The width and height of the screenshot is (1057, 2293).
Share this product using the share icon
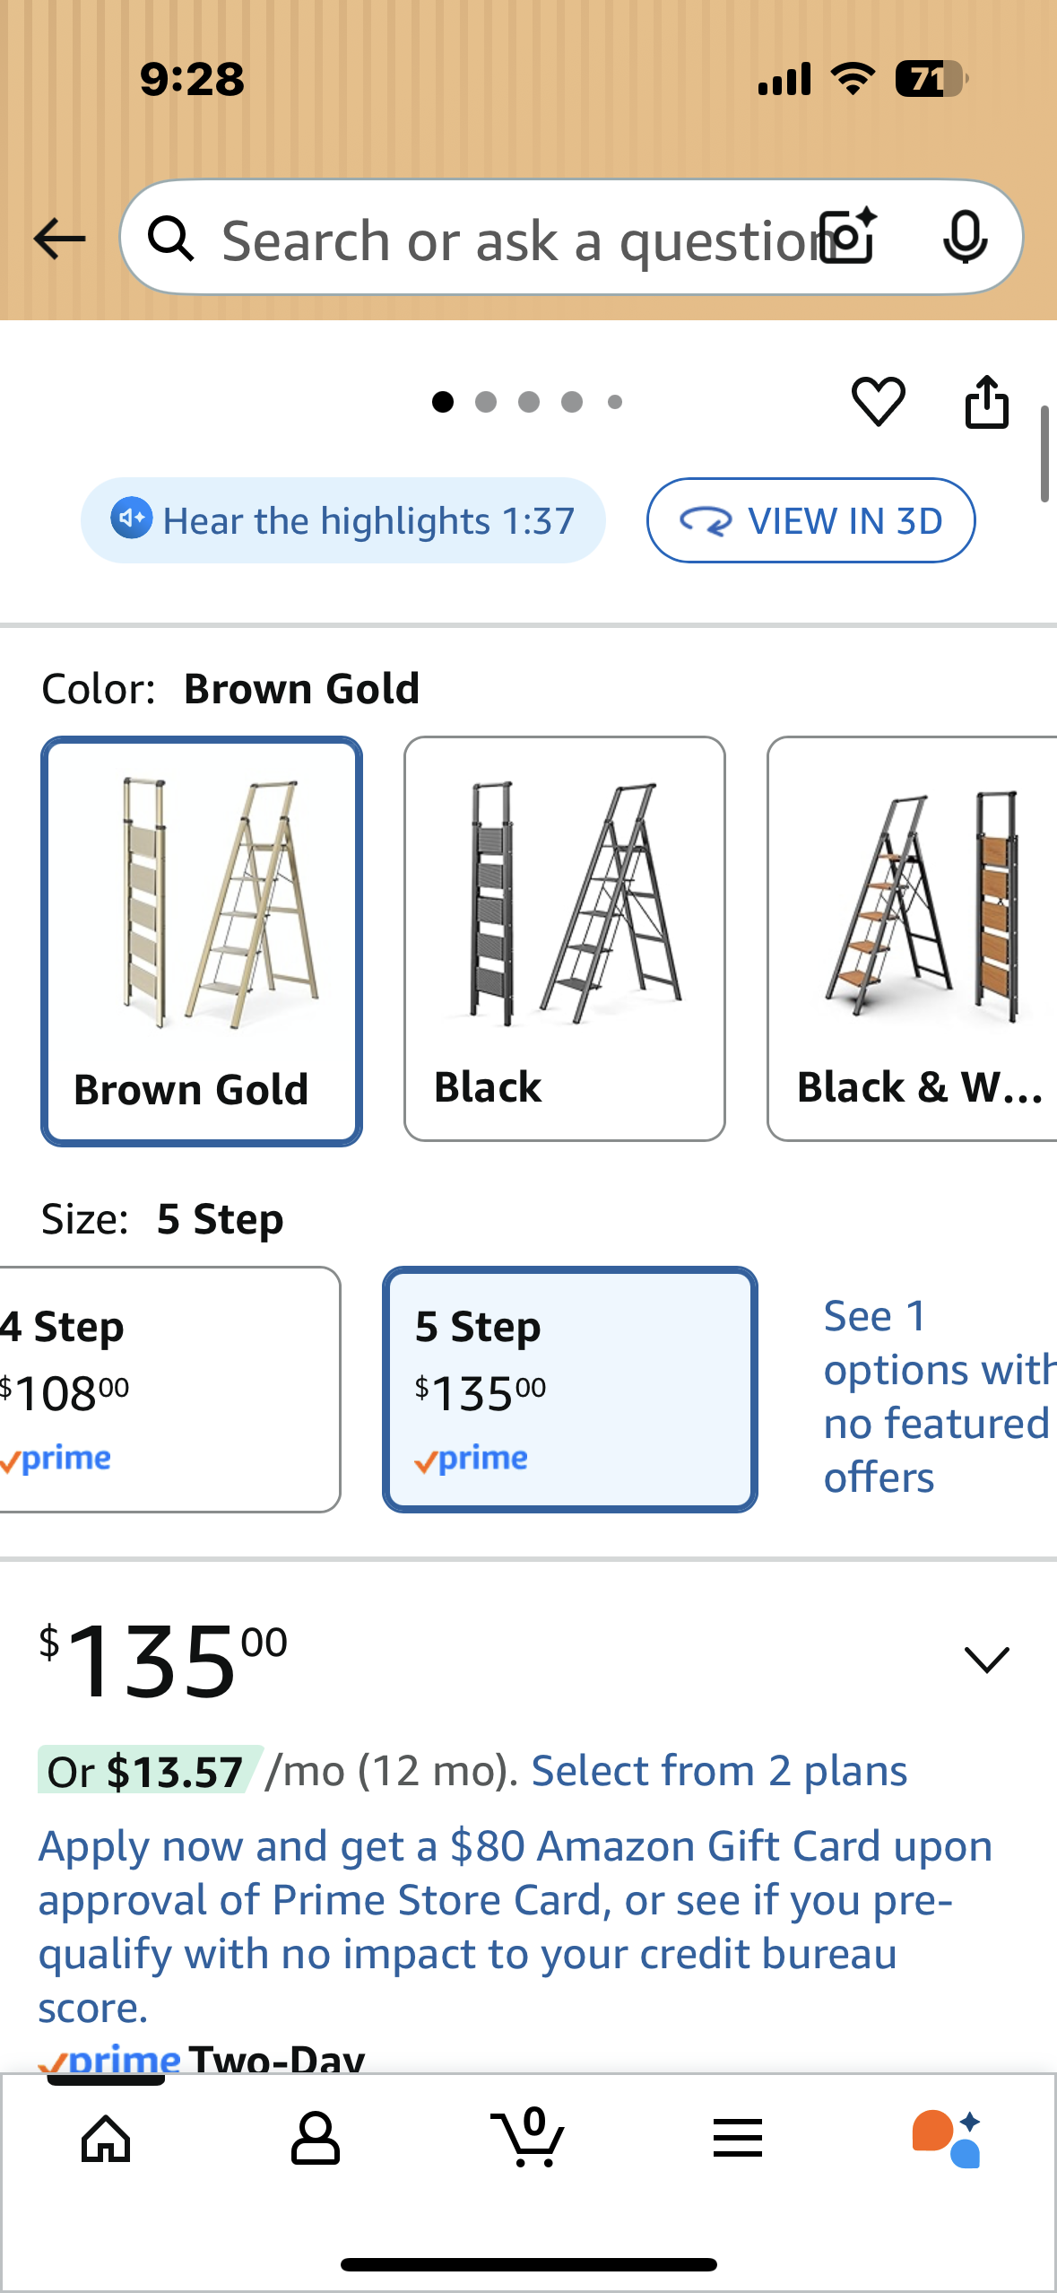(986, 402)
